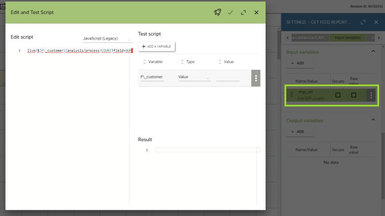Run the script with the rocket icon
Viewport: 385px width, 216px height.
pos(218,13)
